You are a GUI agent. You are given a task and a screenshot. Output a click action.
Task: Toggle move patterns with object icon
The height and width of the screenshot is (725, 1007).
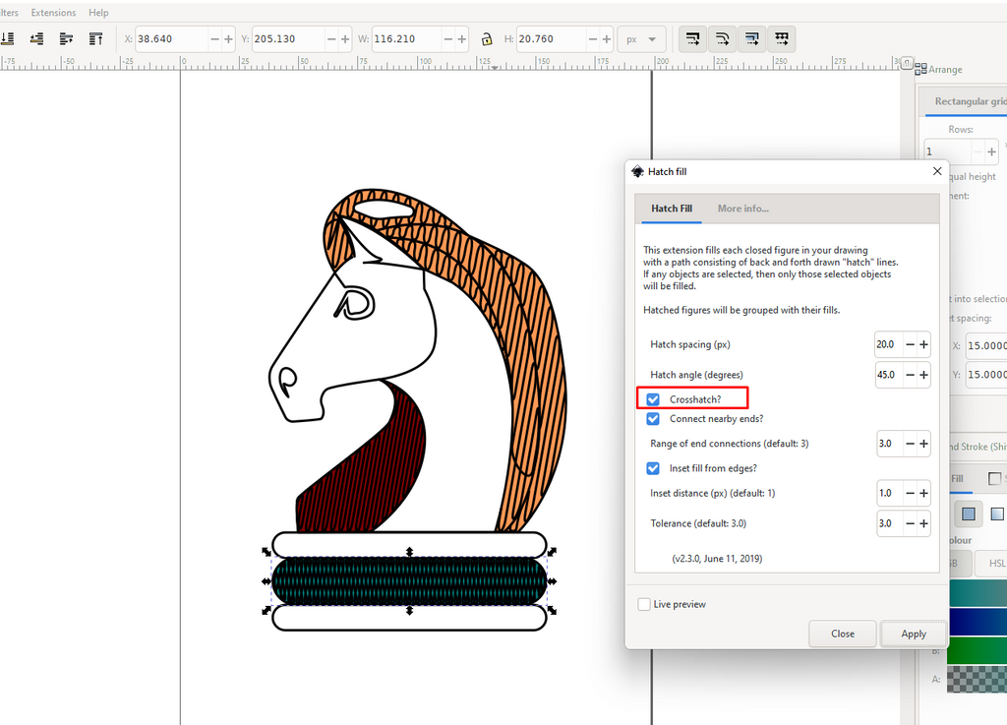click(x=782, y=39)
